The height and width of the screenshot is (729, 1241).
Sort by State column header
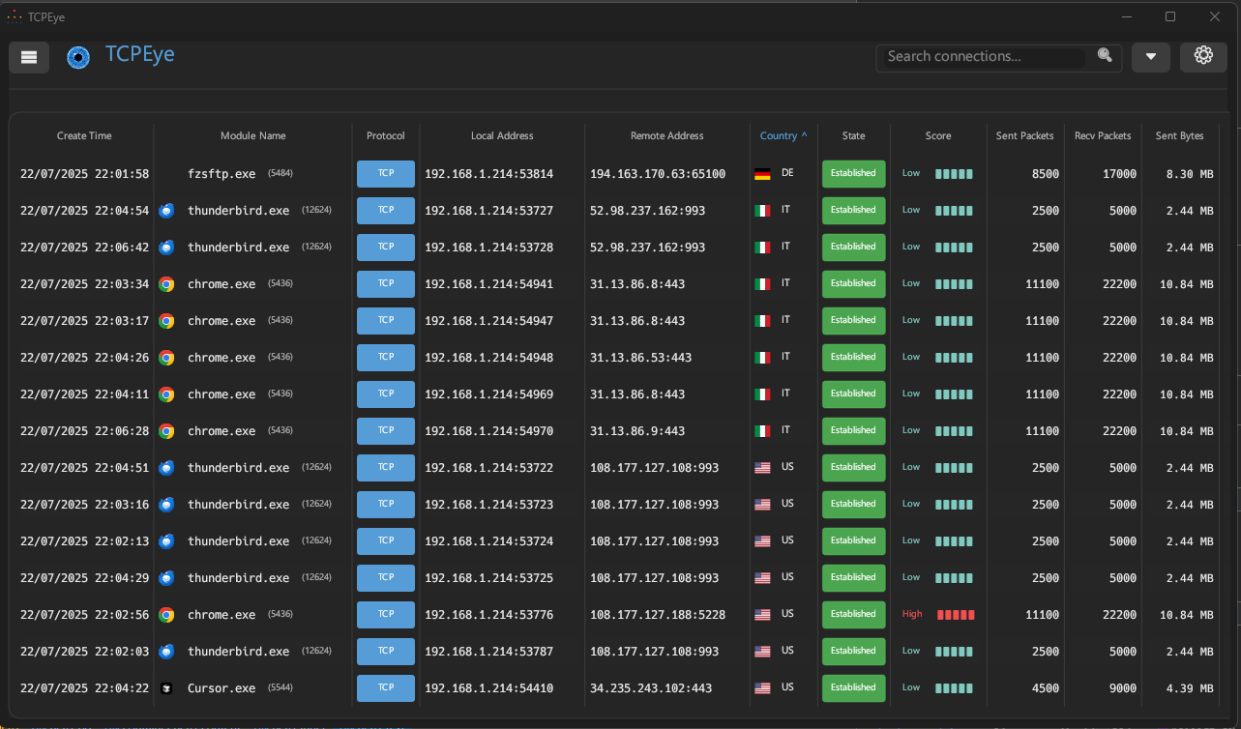pos(853,136)
